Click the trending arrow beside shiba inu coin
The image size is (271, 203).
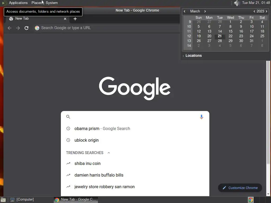pos(68,163)
